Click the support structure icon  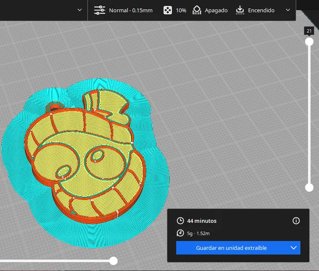[197, 10]
